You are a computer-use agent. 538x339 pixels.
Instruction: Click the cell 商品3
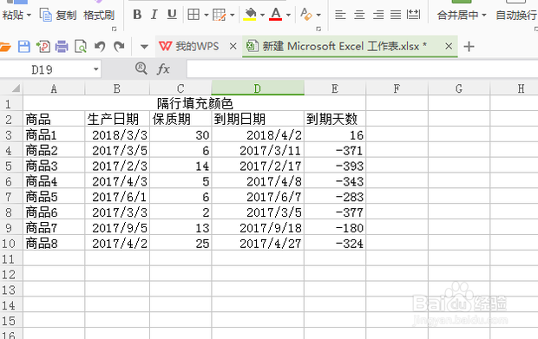(54, 166)
